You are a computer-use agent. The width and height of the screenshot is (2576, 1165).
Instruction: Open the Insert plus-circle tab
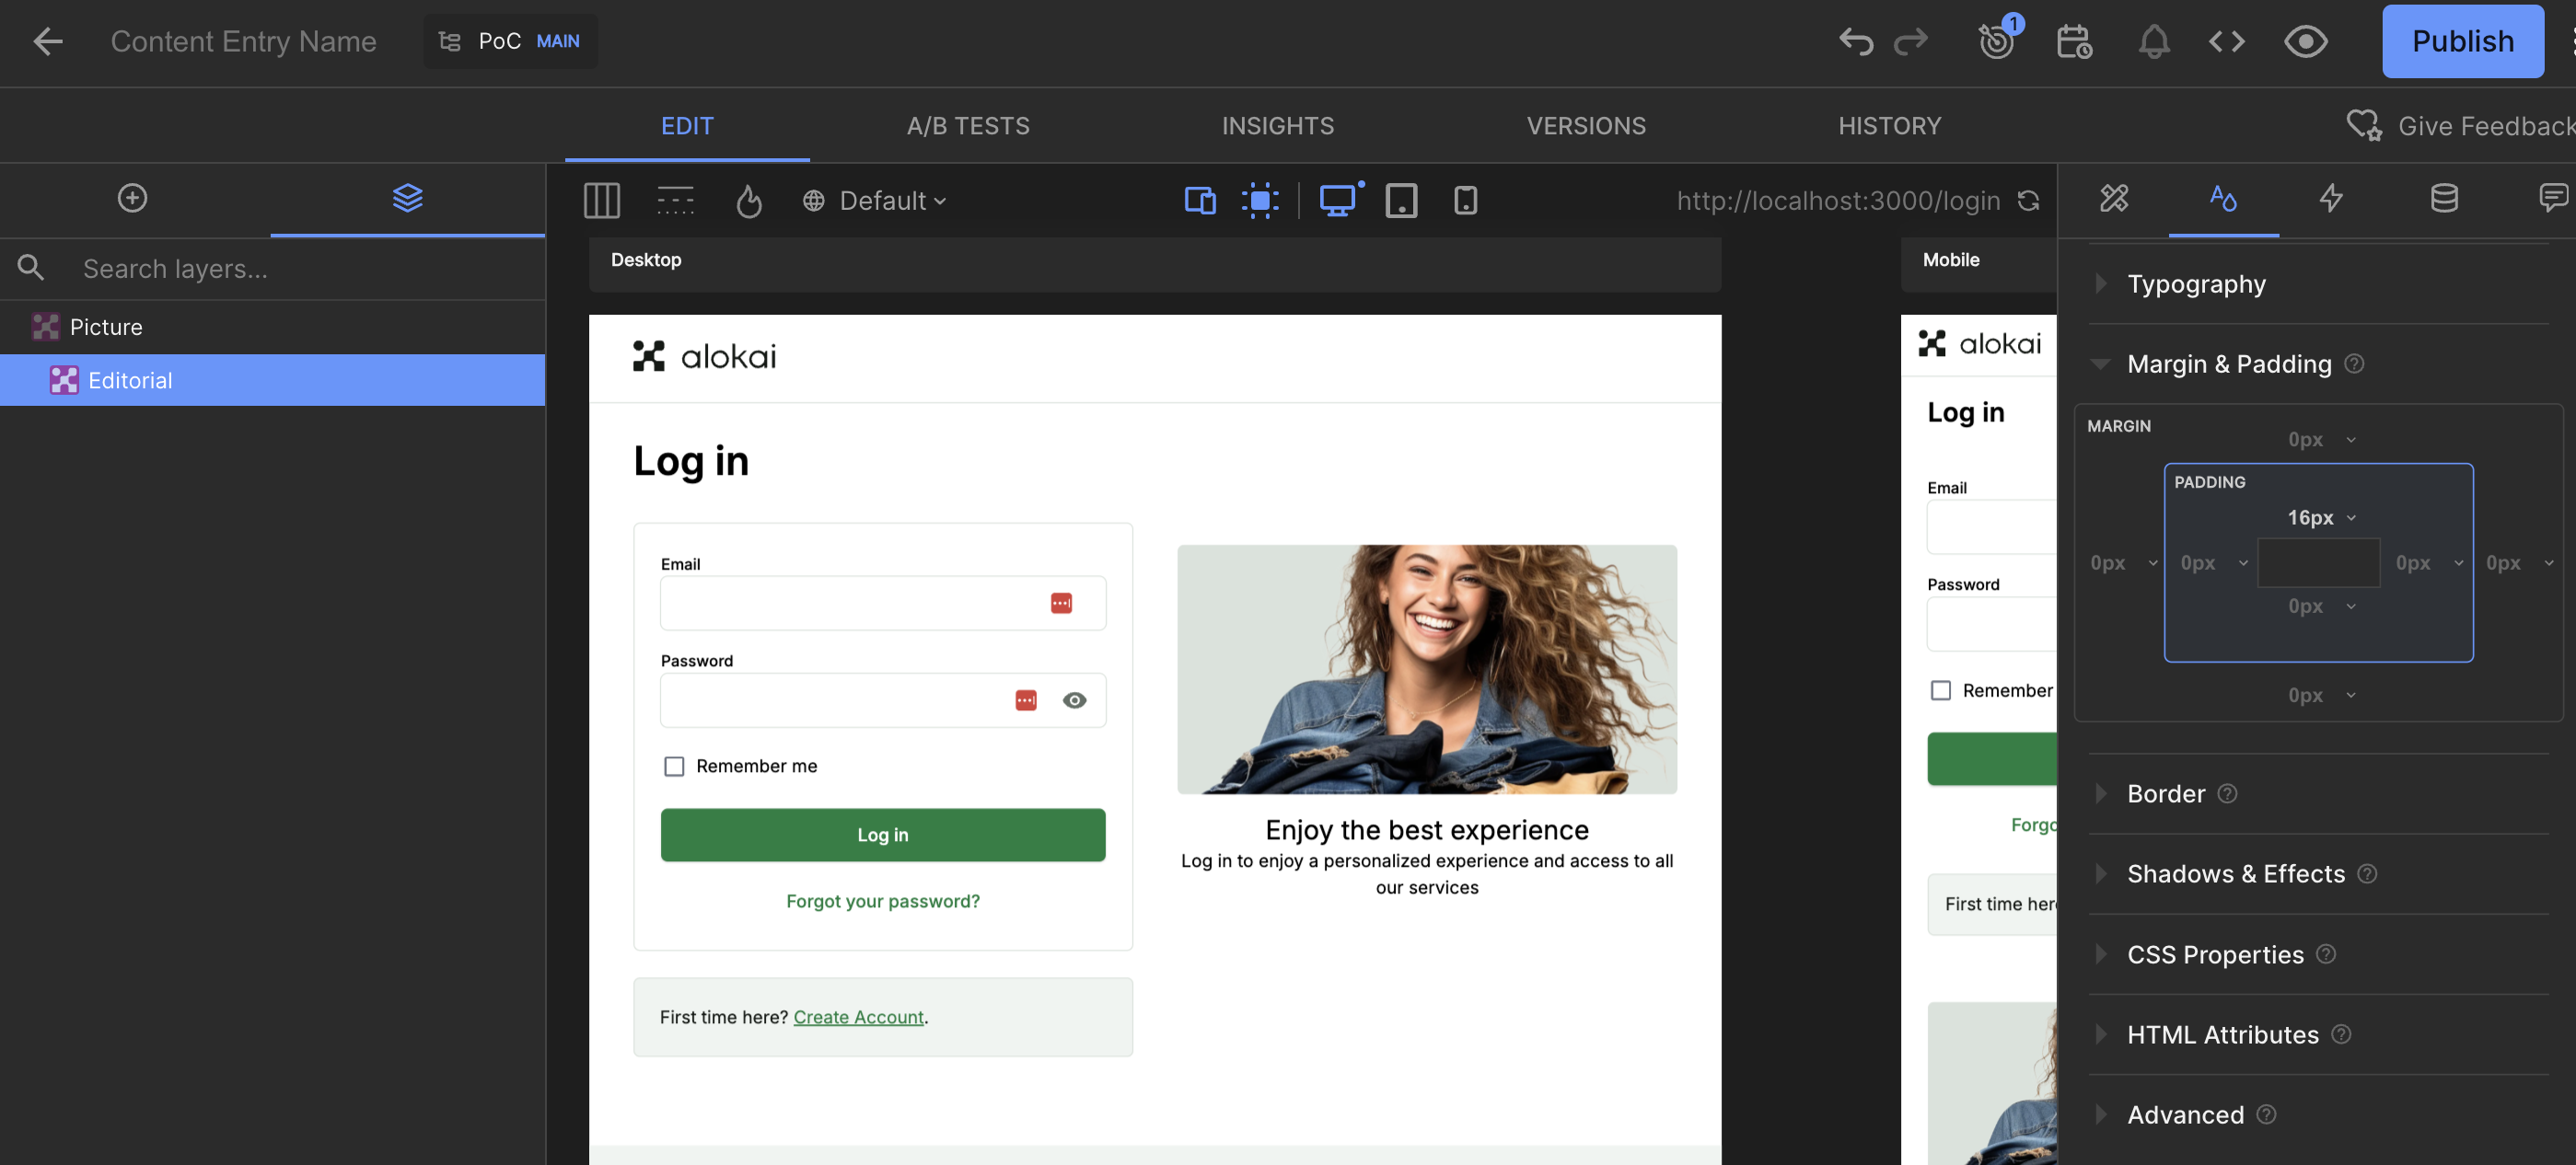pyautogui.click(x=132, y=198)
